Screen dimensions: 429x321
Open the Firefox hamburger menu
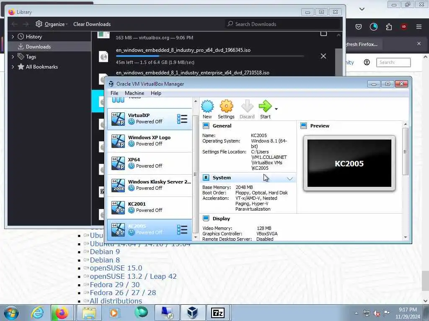419,26
